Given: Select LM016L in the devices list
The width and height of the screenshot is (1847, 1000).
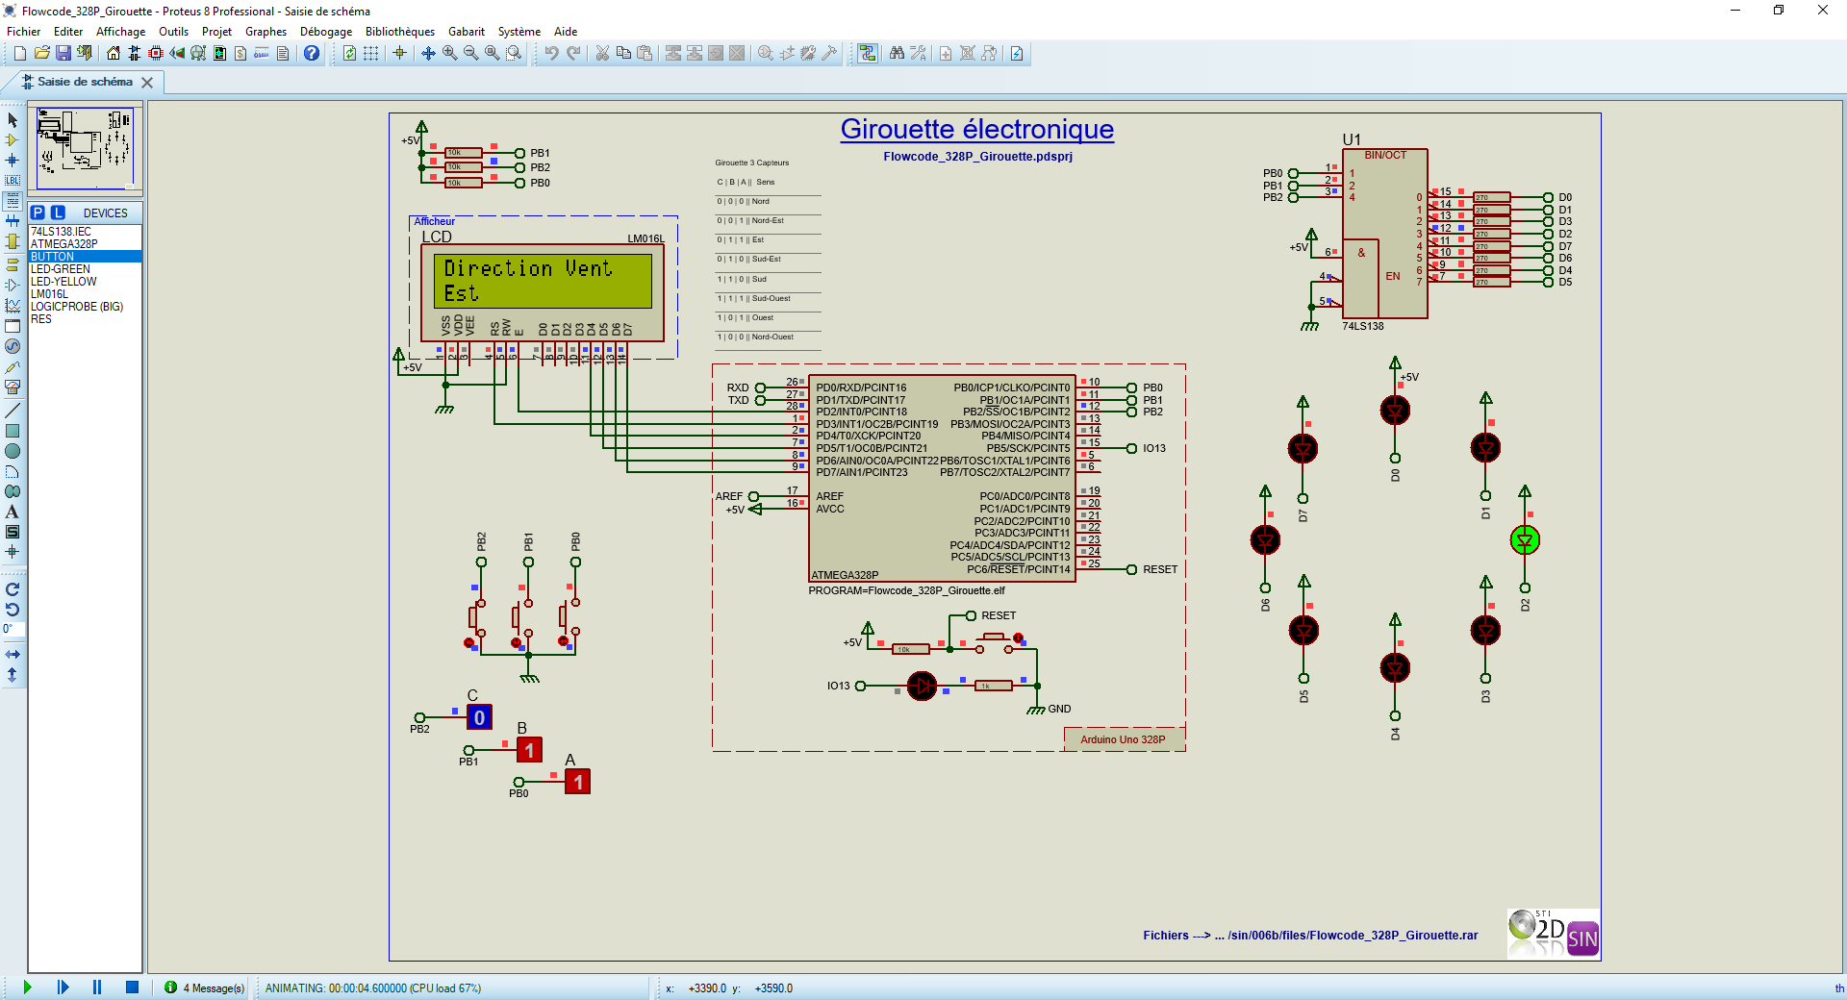Looking at the screenshot, I should (49, 294).
